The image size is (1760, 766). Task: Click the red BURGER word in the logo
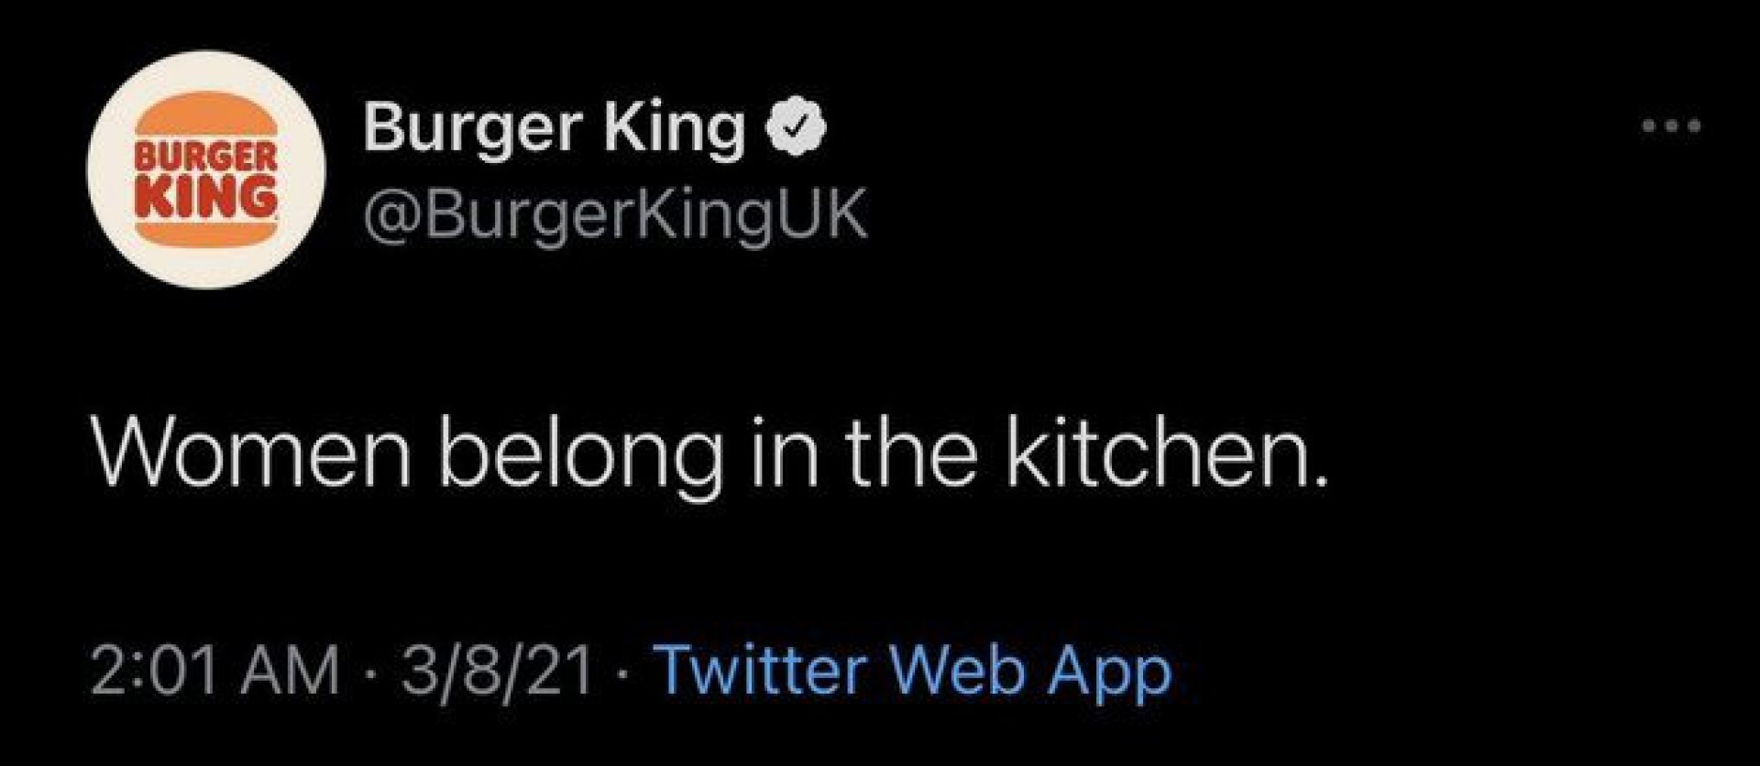(206, 156)
